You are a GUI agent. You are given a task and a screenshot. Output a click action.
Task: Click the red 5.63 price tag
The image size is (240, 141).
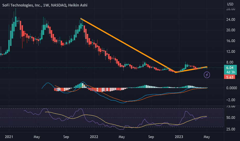tap(229, 77)
